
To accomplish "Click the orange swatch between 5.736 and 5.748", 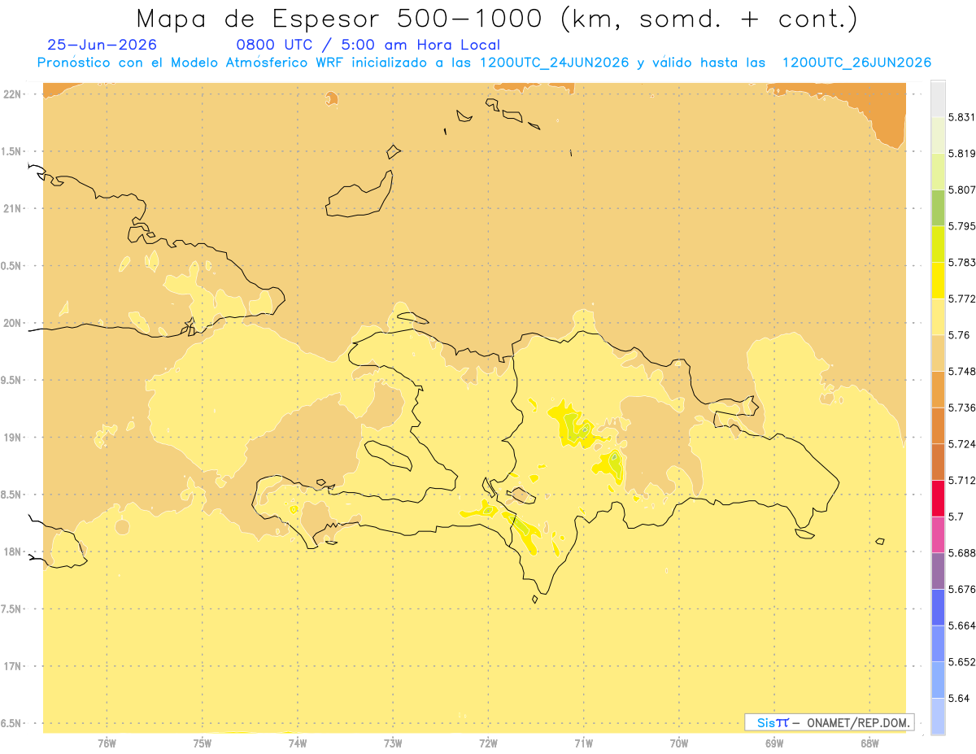I will (938, 389).
